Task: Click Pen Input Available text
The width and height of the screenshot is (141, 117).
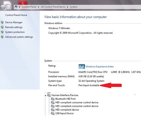Action: coord(89,85)
